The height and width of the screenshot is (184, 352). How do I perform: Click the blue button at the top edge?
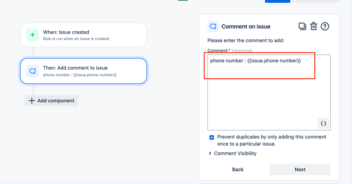tap(277, 1)
